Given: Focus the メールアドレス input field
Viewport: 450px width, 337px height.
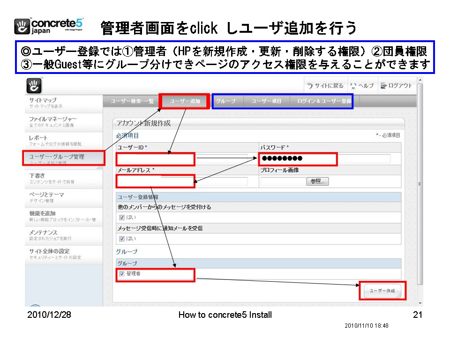Looking at the screenshot, I should (182, 182).
